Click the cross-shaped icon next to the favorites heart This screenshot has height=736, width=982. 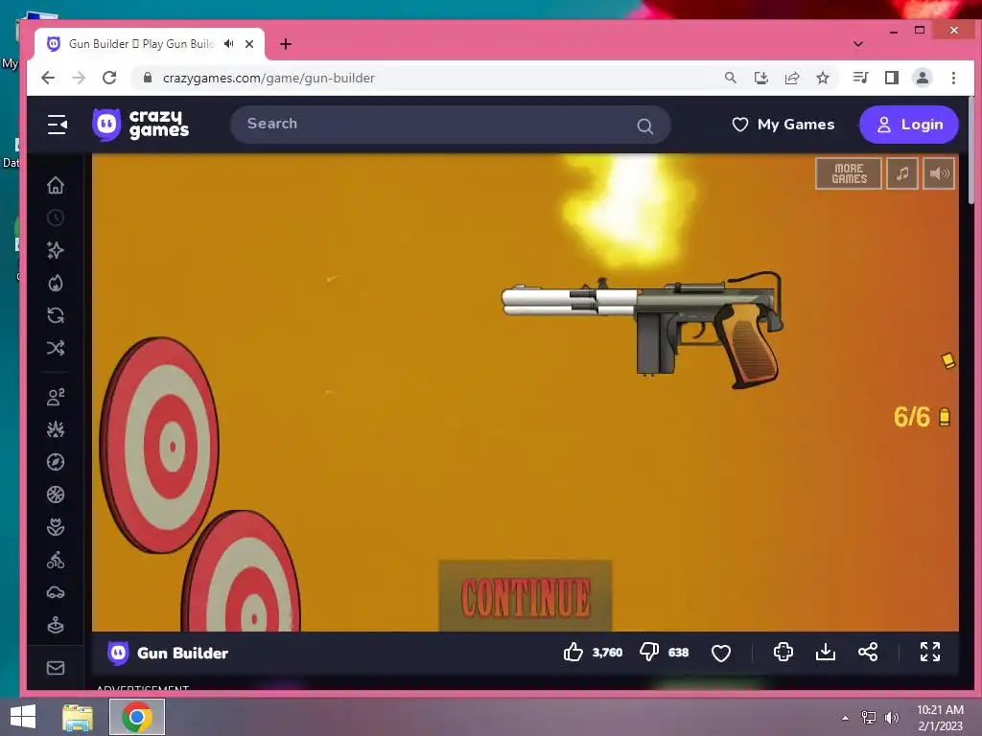coord(783,652)
